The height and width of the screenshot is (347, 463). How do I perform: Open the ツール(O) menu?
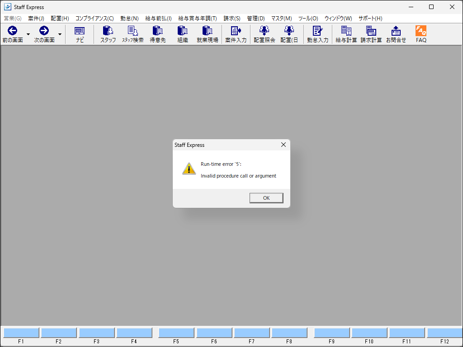(308, 18)
